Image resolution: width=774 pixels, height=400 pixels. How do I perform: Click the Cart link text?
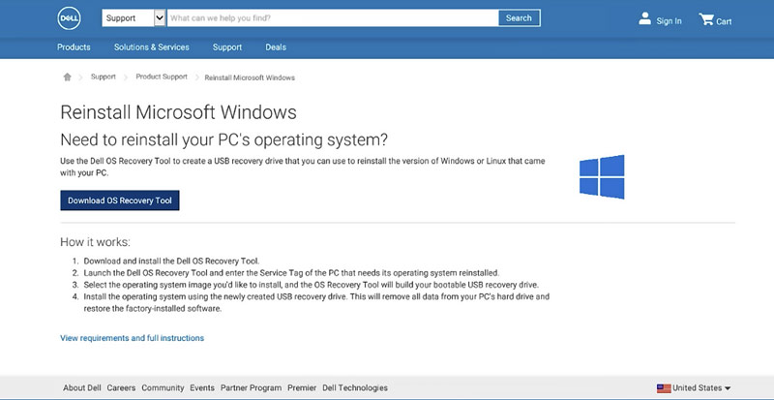click(x=724, y=21)
